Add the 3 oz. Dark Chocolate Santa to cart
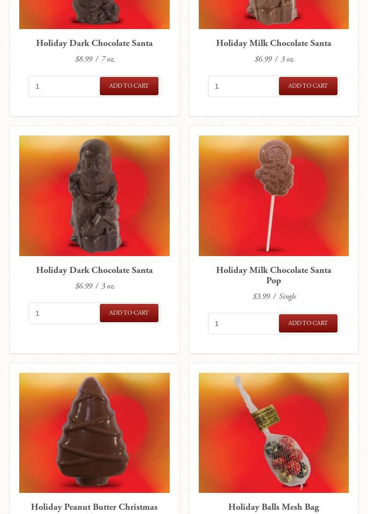 tap(129, 313)
